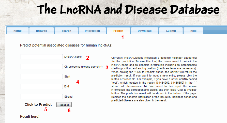Viewport: 227px width, 123px height.
Task: Click into the Chromosome input box
Action: pyautogui.click(x=41, y=67)
